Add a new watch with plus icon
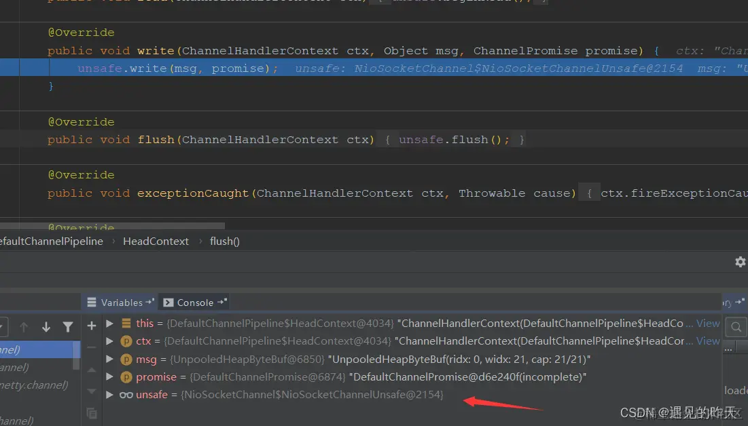The image size is (748, 426). click(x=92, y=326)
